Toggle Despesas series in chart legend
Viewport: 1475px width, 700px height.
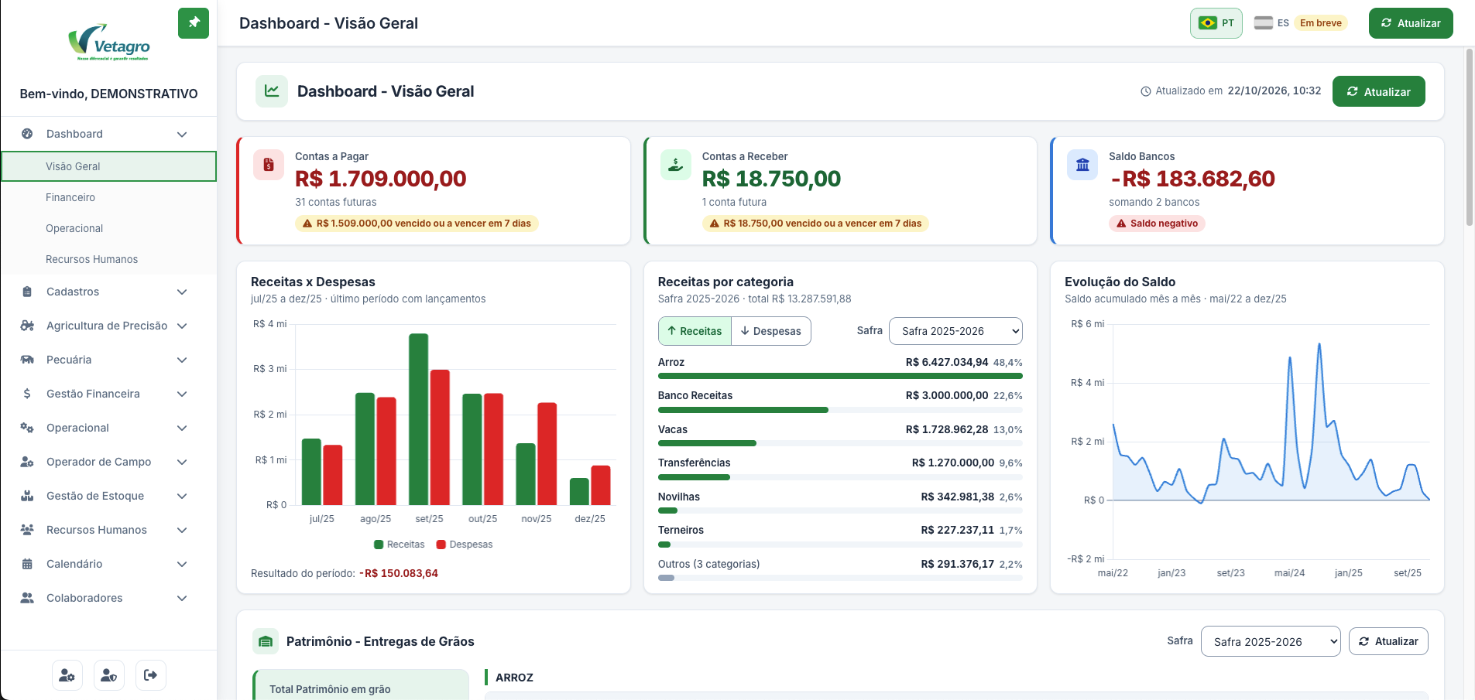tap(465, 545)
